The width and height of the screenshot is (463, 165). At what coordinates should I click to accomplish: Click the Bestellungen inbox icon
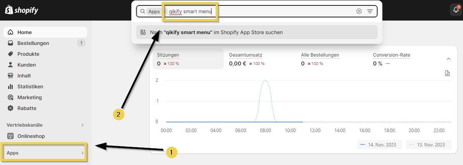(10, 43)
